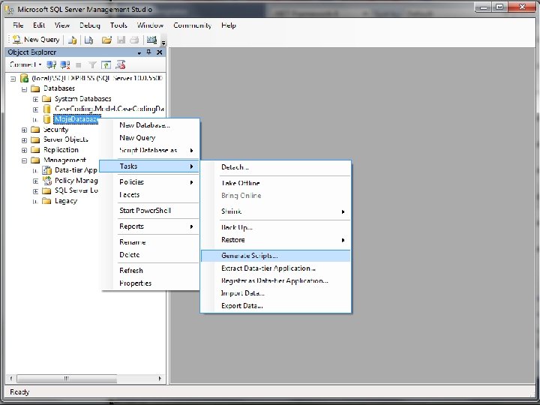Screen dimensions: 540x405
Task: Choose Export Data... menu entry
Action: pos(275,306)
